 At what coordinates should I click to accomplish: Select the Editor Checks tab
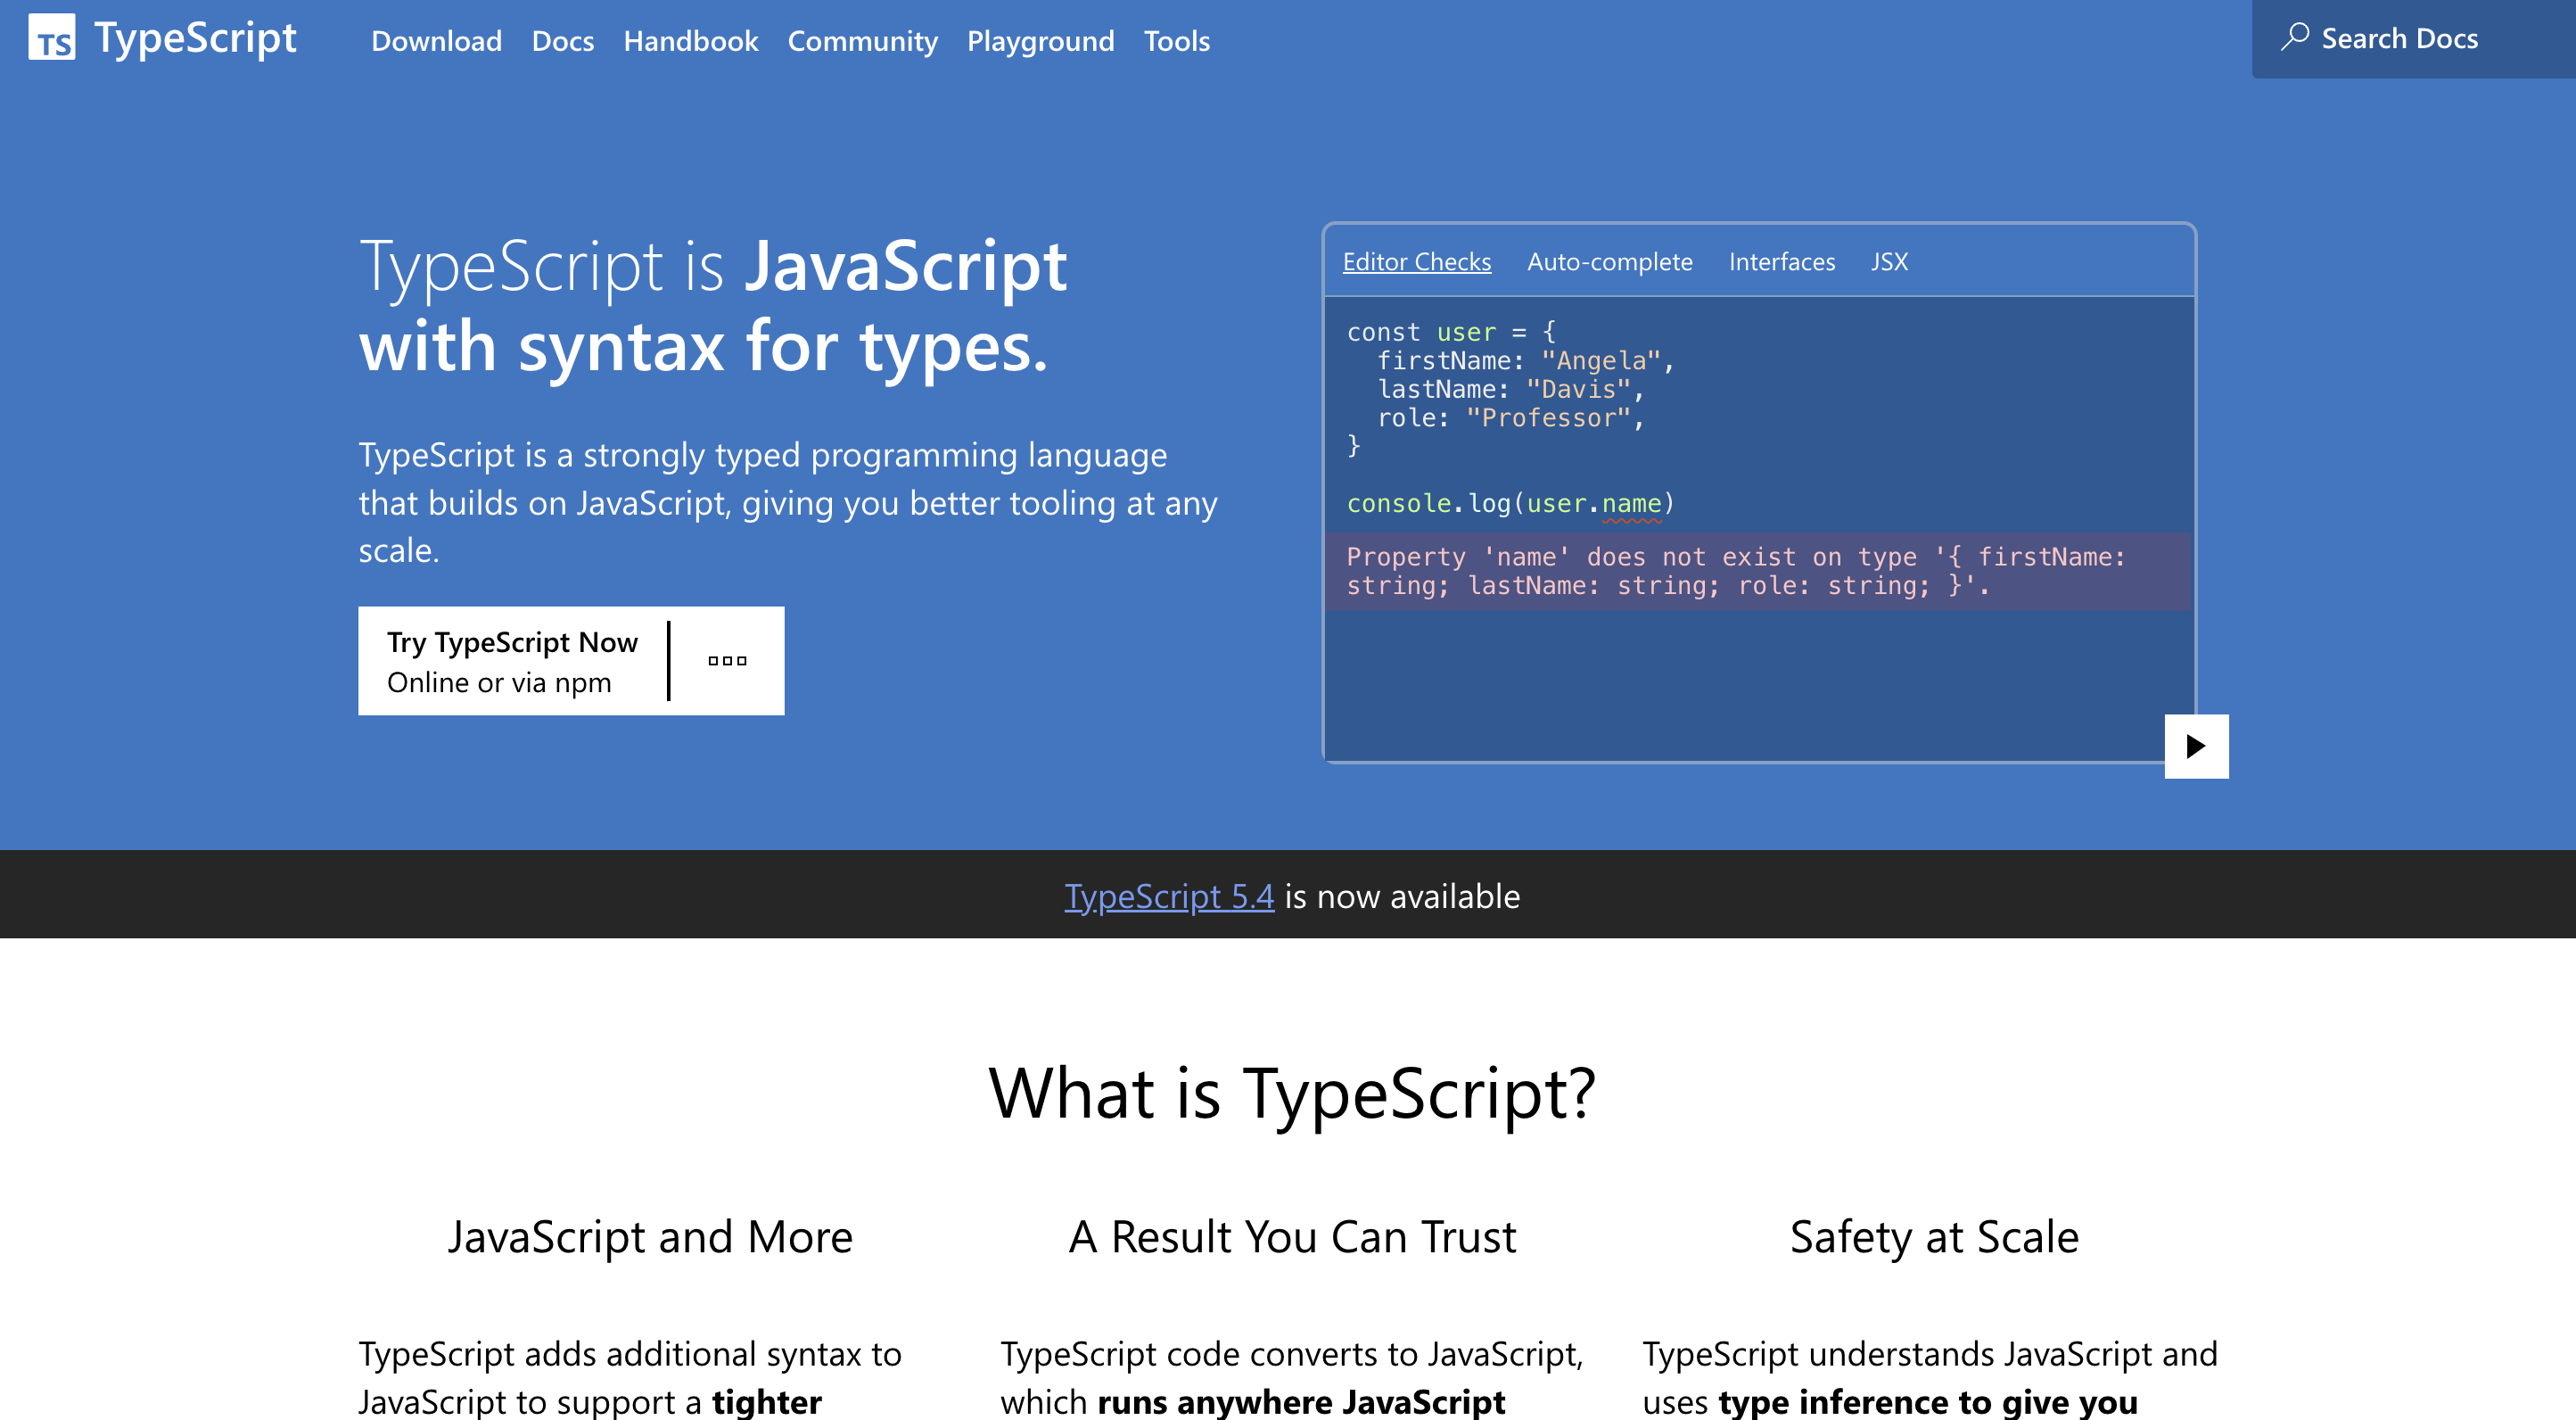(x=1416, y=262)
